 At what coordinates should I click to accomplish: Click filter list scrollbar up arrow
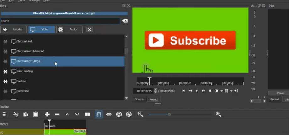(x=126, y=37)
